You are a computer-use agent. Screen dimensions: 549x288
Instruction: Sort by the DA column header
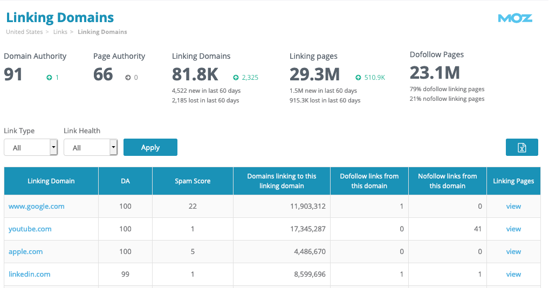tap(125, 181)
